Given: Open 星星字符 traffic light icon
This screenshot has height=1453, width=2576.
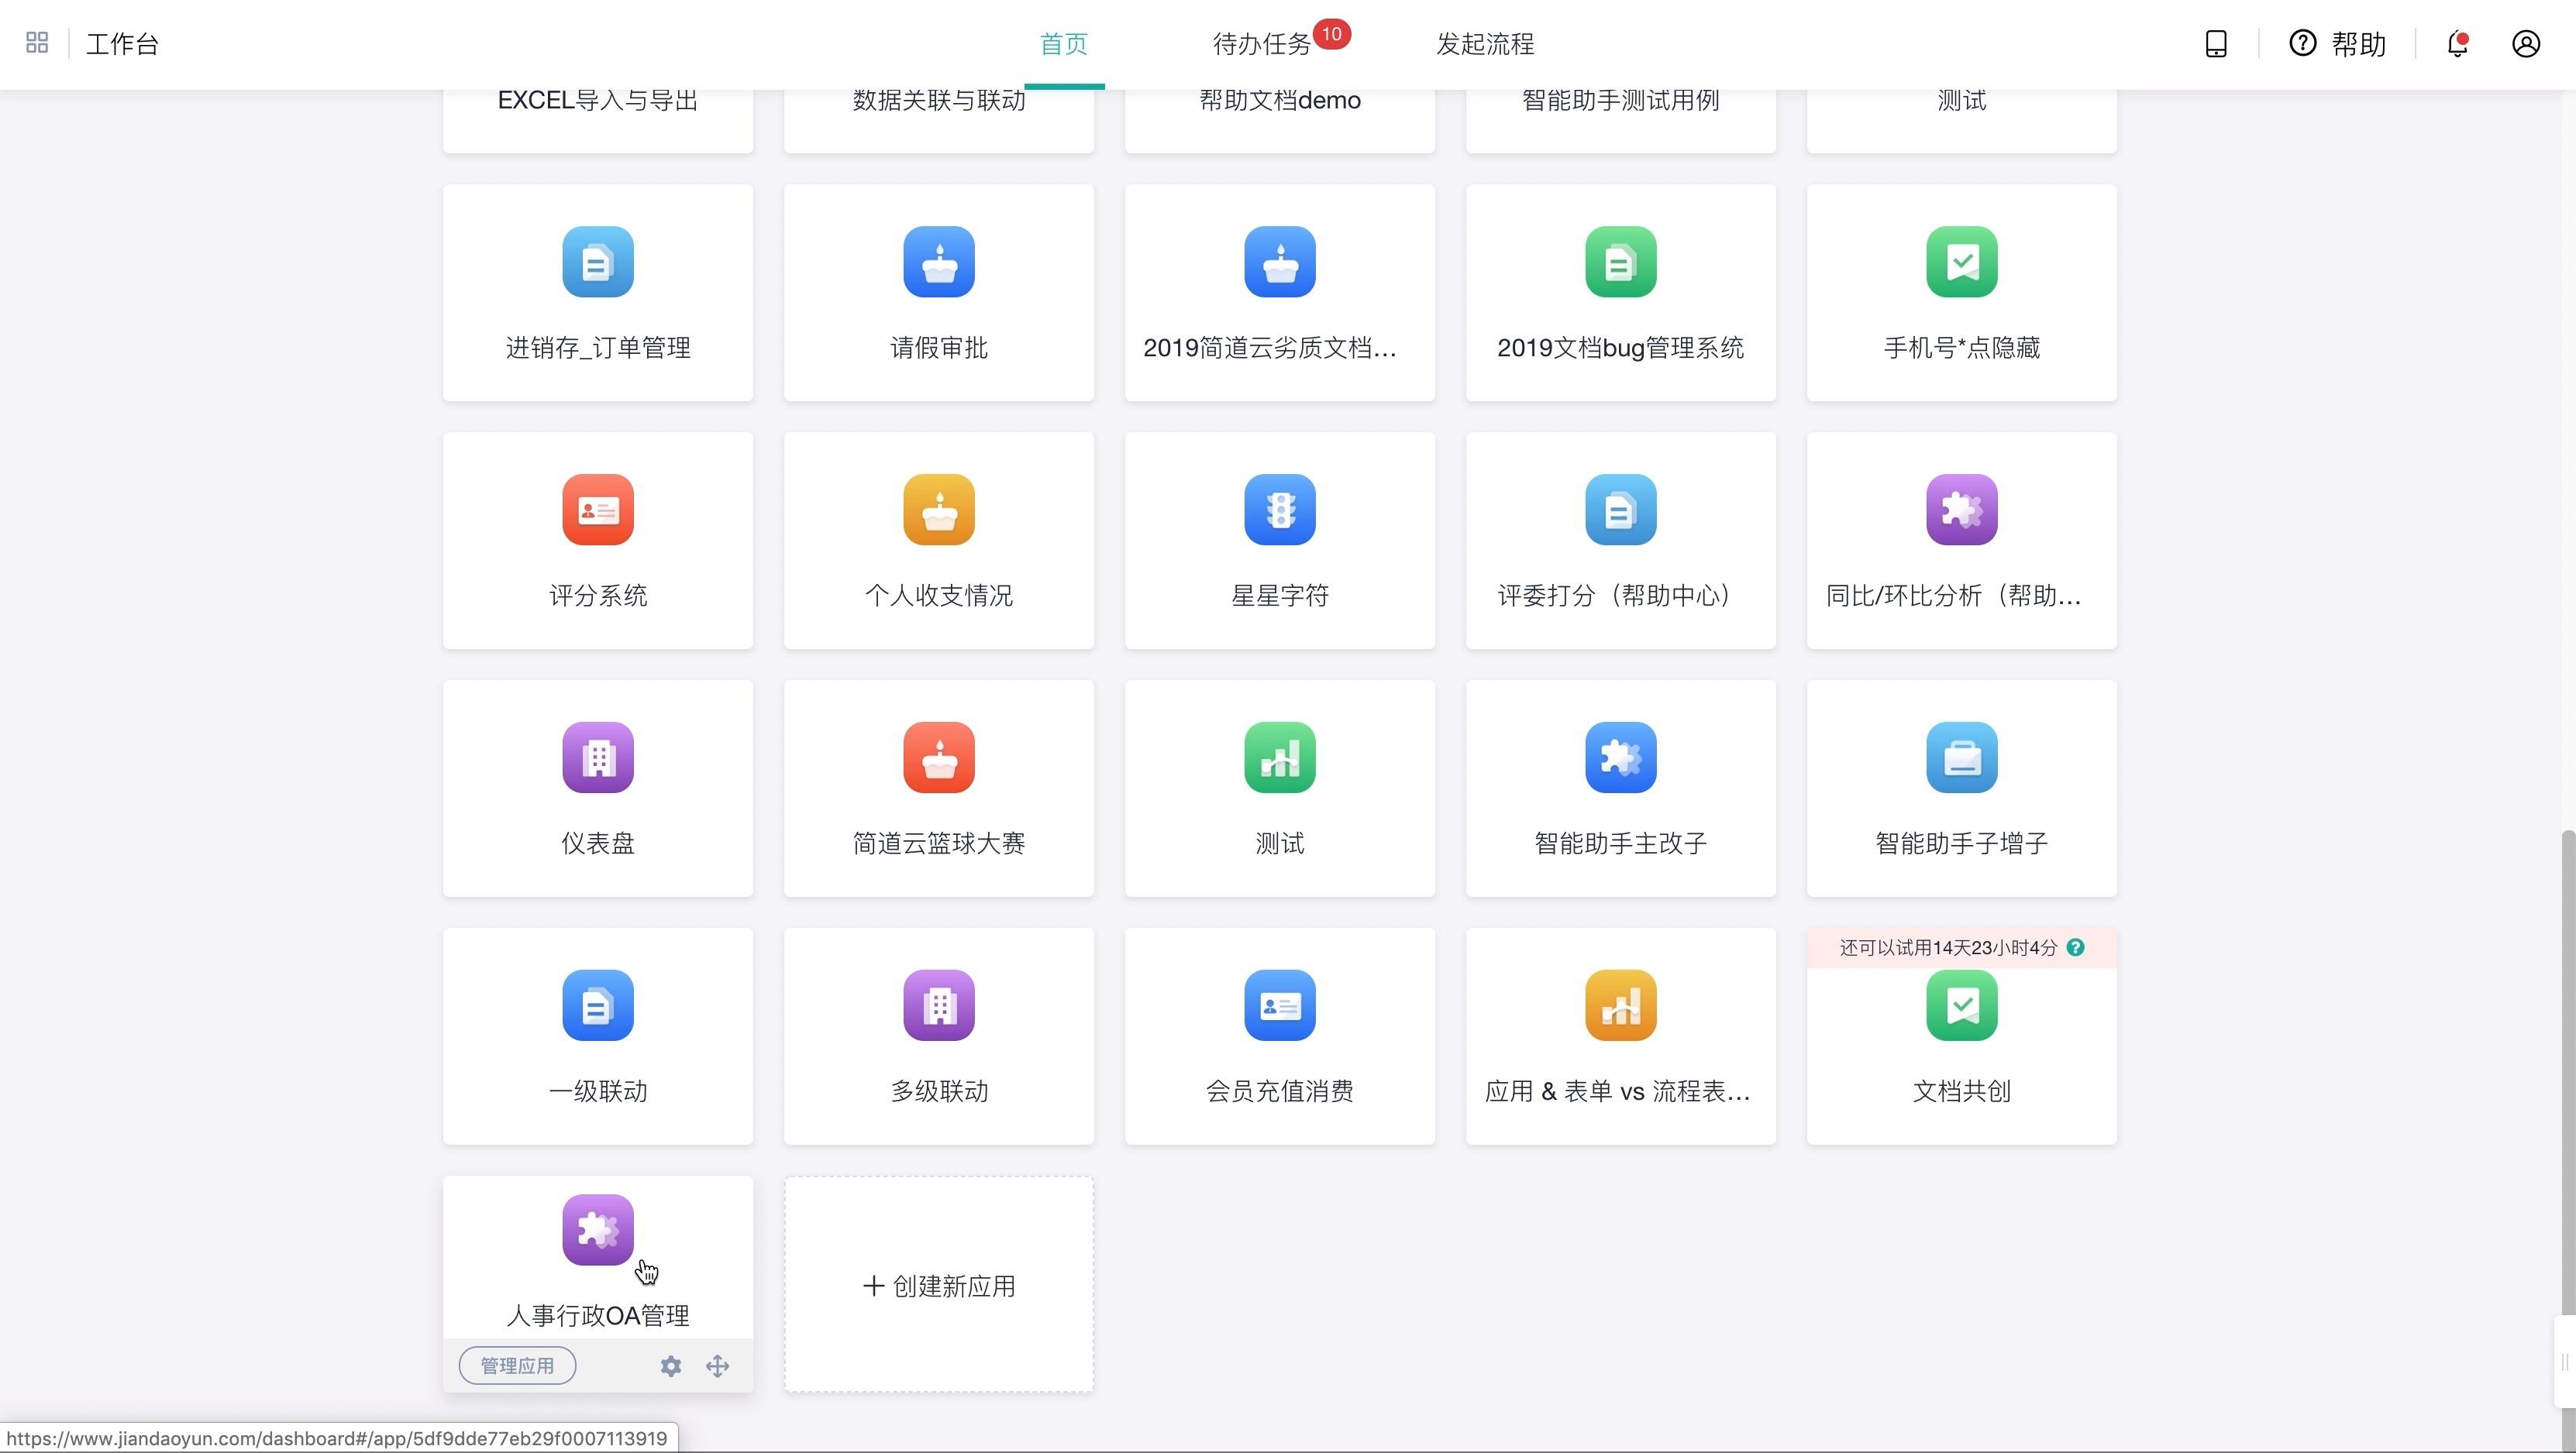Looking at the screenshot, I should point(1280,510).
